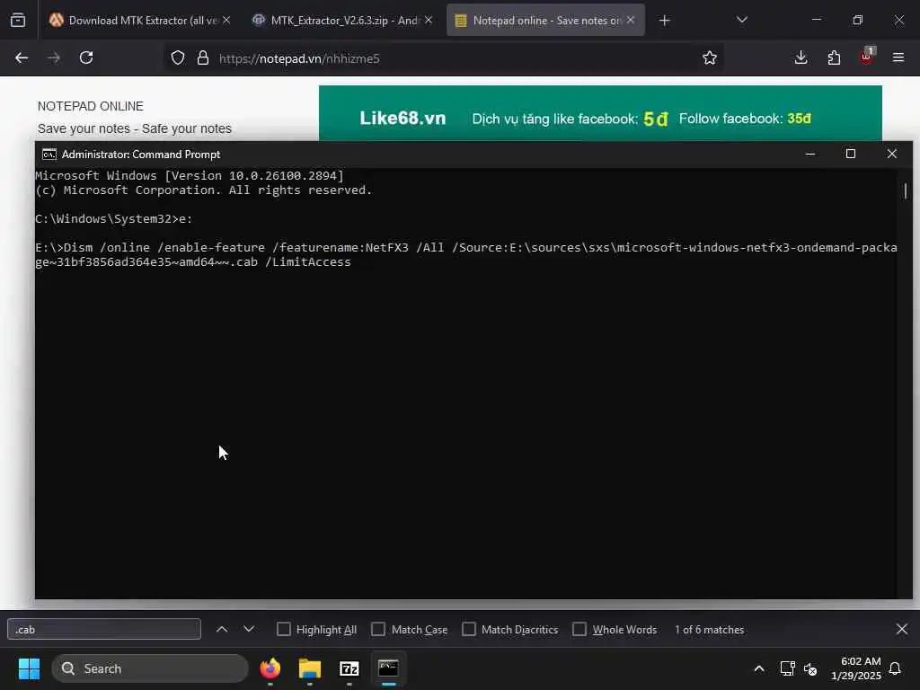Image resolution: width=920 pixels, height=690 pixels.
Task: Click the find bar search field
Action: [x=104, y=630]
